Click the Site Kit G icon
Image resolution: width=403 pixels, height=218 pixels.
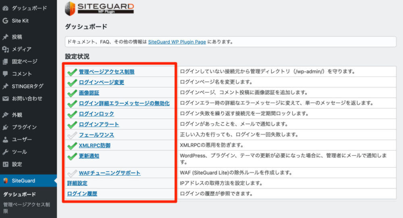[x=5, y=21]
